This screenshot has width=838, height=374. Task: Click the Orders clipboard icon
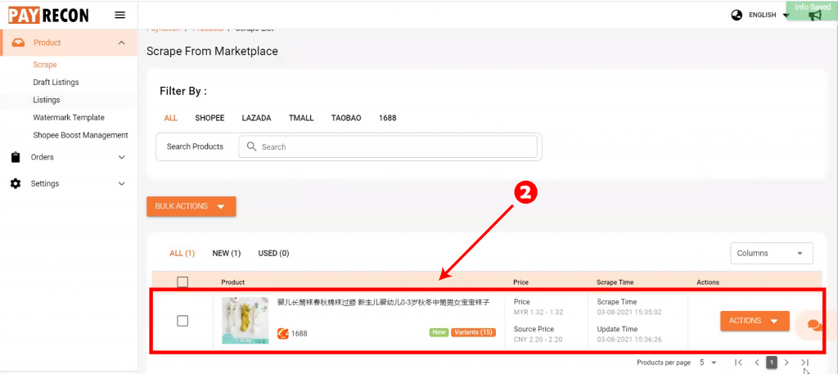(x=16, y=157)
